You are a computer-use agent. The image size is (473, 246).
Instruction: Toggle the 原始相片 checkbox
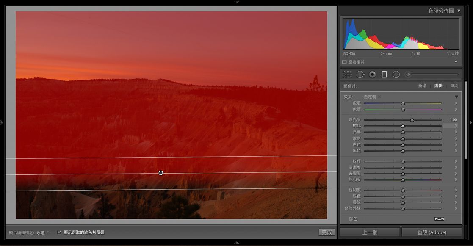pos(344,62)
